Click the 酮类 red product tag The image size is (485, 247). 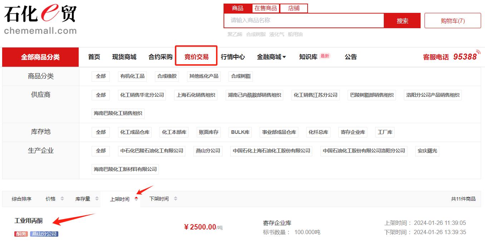pyautogui.click(x=21, y=234)
